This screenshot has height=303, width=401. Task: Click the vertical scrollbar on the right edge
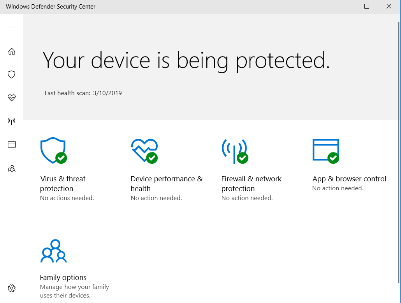point(399,152)
